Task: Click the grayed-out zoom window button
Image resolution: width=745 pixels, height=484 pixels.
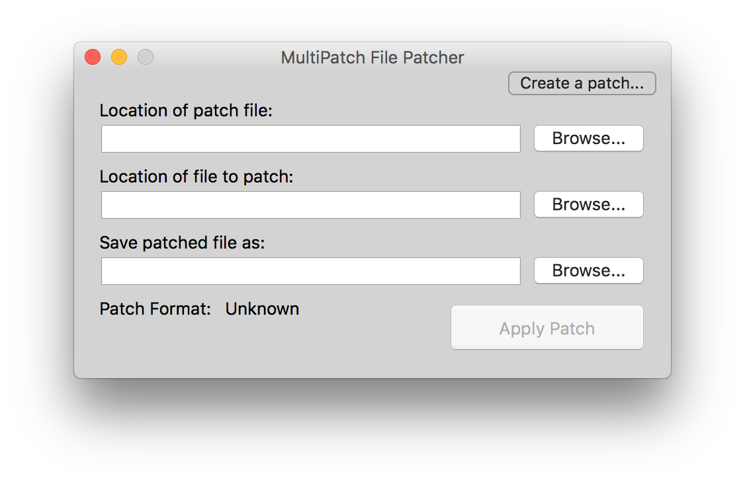Action: pos(146,58)
